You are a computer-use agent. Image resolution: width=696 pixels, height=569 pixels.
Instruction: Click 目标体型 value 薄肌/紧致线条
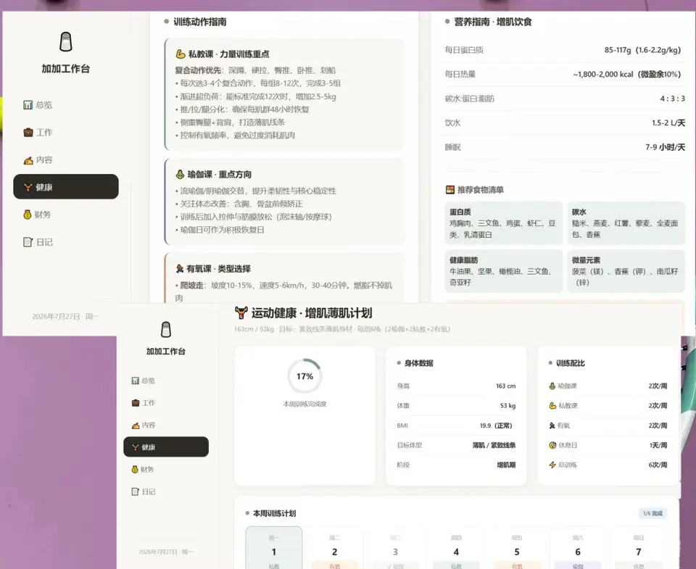coord(494,445)
